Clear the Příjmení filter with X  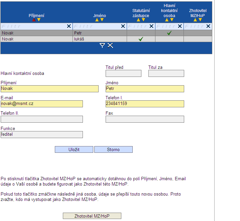click(69, 26)
